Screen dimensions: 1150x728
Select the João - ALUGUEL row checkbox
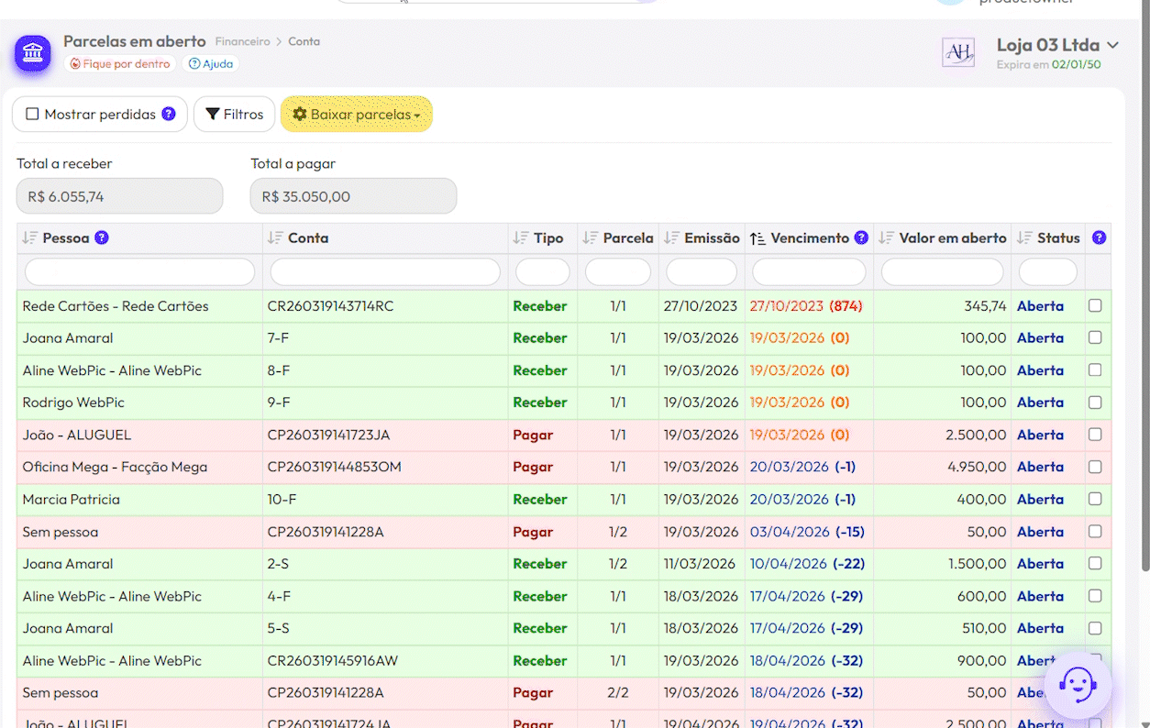click(x=1095, y=435)
